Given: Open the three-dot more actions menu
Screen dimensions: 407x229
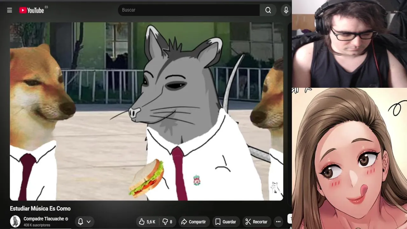Looking at the screenshot, I should [278, 222].
